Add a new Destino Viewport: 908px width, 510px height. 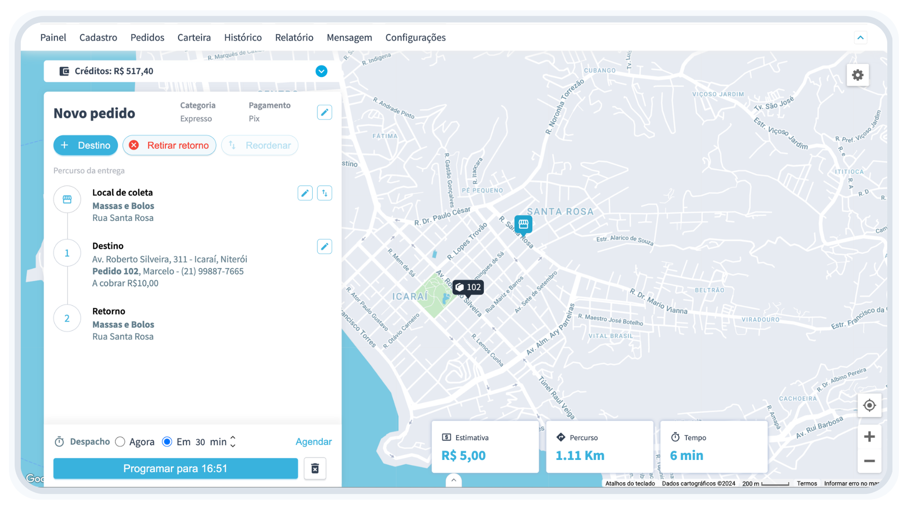point(86,145)
